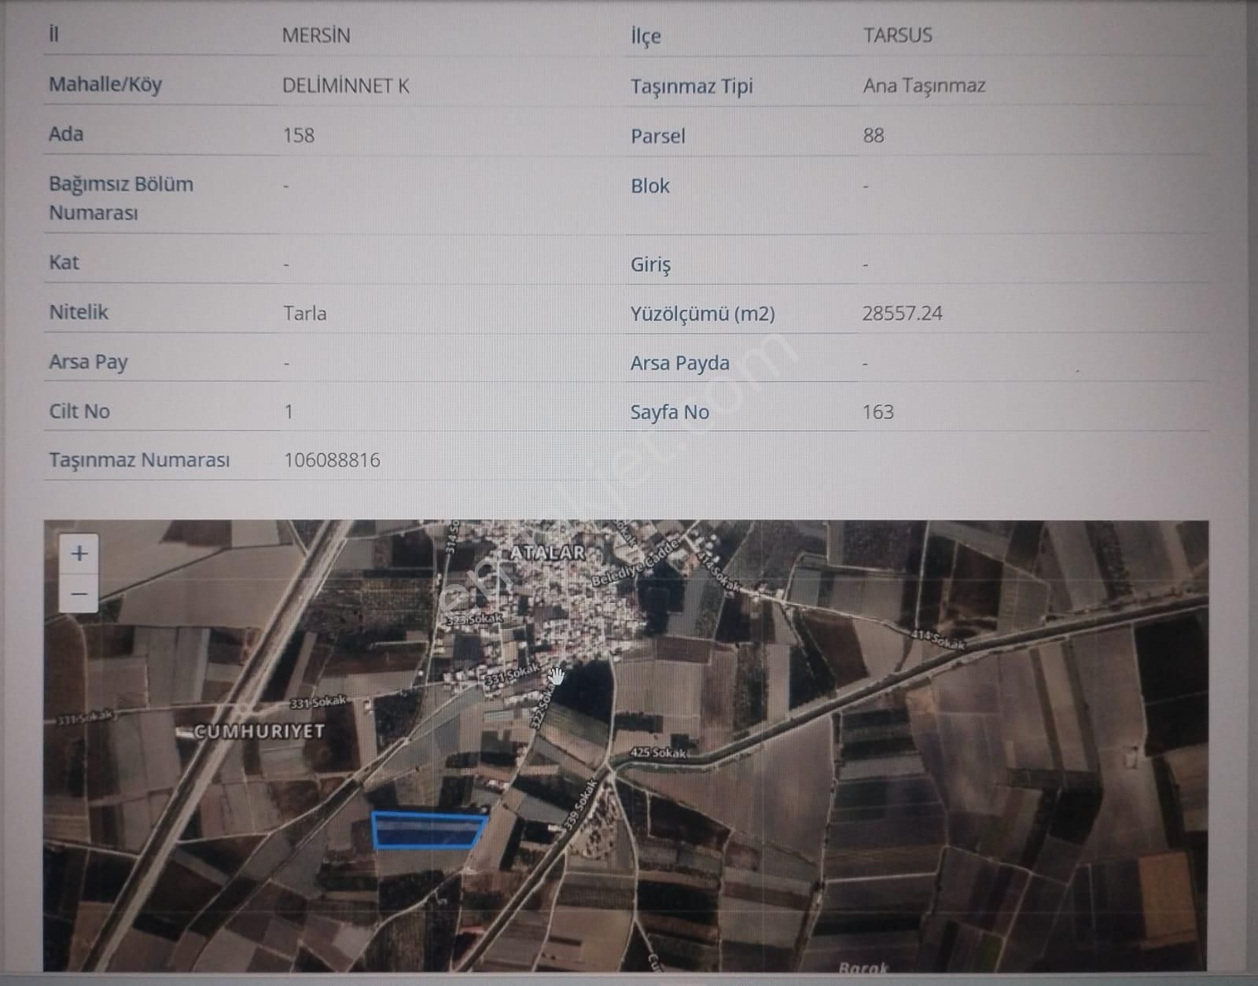Click the CUMHURIYET label on the map
This screenshot has width=1258, height=986.
click(259, 731)
